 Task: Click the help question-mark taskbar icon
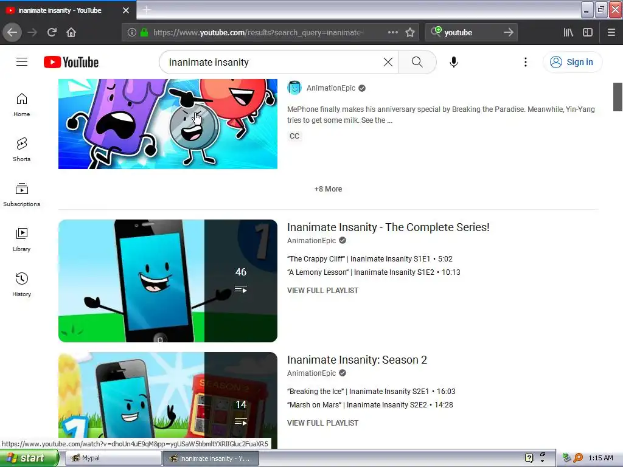(x=529, y=458)
